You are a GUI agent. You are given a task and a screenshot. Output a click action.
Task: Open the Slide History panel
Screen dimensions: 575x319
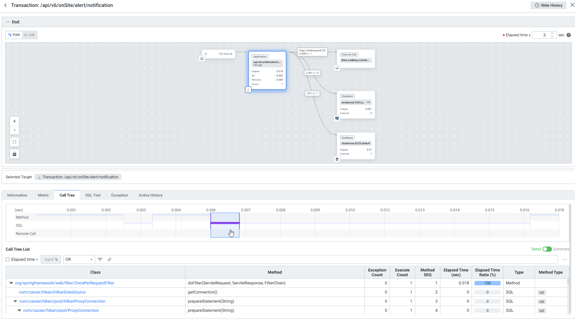(549, 5)
